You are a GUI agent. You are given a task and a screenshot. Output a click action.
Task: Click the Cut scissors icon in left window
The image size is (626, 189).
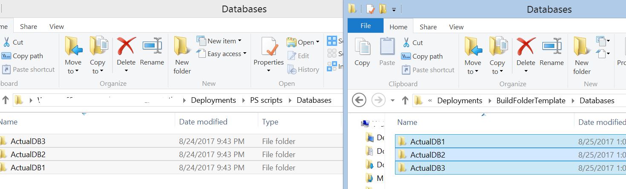(x=7, y=42)
